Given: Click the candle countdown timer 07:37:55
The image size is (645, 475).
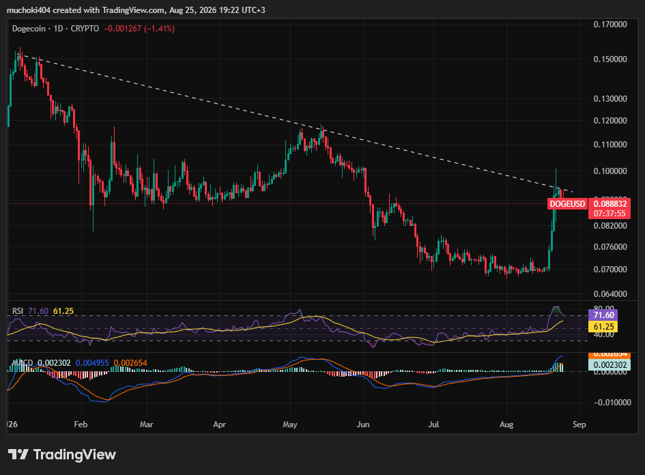Looking at the screenshot, I should (610, 214).
